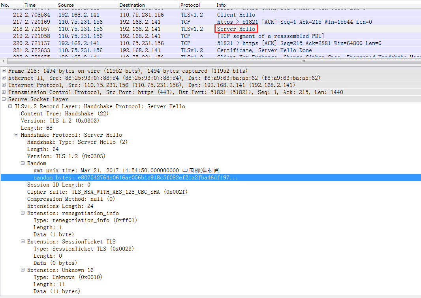The height and width of the screenshot is (298, 421).
Task: Select the Cipher Suite field line
Action: 107,192
